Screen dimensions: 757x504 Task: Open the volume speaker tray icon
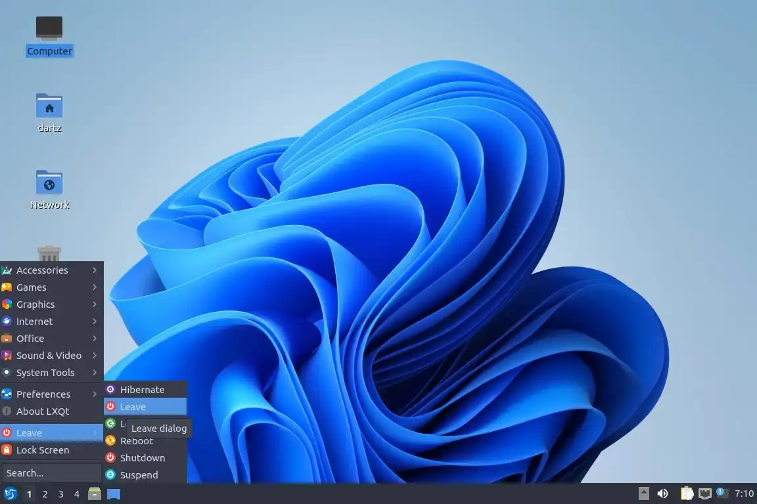click(x=663, y=493)
